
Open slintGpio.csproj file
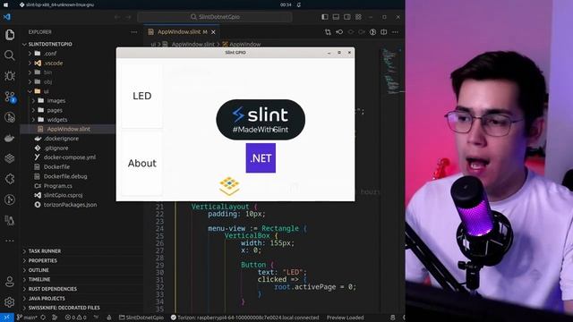(x=63, y=195)
